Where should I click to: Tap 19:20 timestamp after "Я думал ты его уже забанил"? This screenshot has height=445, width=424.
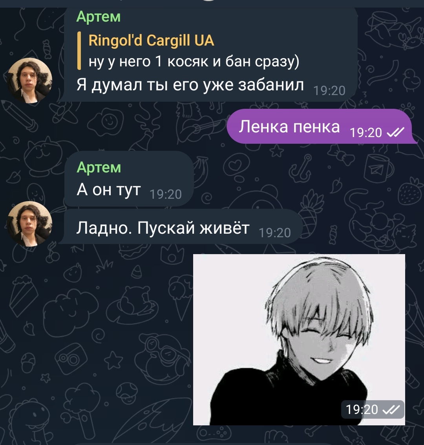(329, 91)
